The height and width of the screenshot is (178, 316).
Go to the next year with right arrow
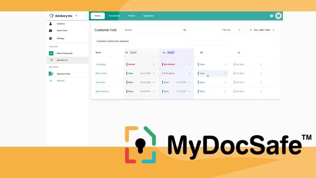click(273, 30)
